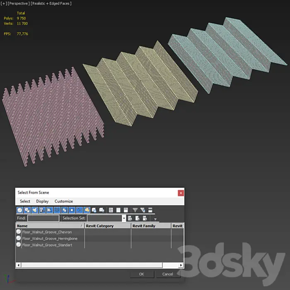Click the Selection Set text field
Viewport: 290px width, 290px height.
tap(105, 218)
